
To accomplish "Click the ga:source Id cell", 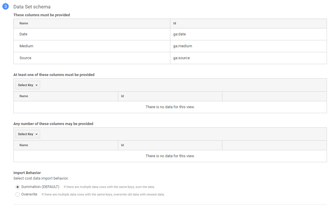I will point(181,58).
